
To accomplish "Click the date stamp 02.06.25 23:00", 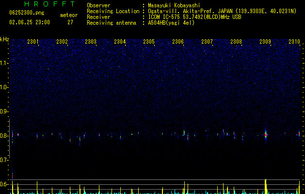I will [30, 22].
